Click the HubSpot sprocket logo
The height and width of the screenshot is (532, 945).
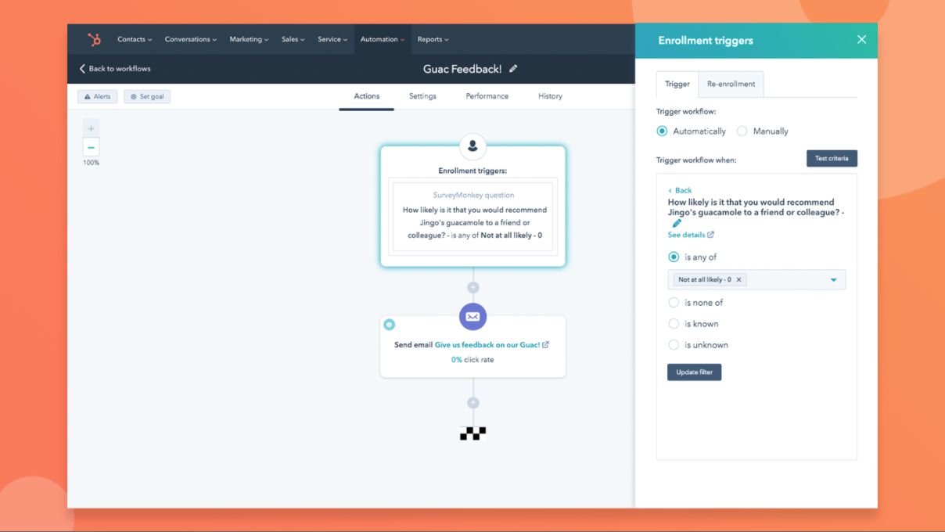click(94, 40)
